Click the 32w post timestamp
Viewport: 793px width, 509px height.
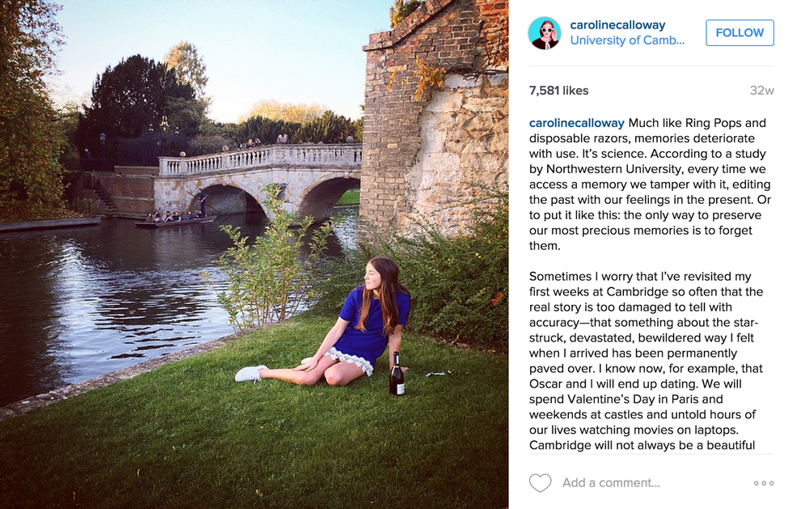click(x=761, y=91)
